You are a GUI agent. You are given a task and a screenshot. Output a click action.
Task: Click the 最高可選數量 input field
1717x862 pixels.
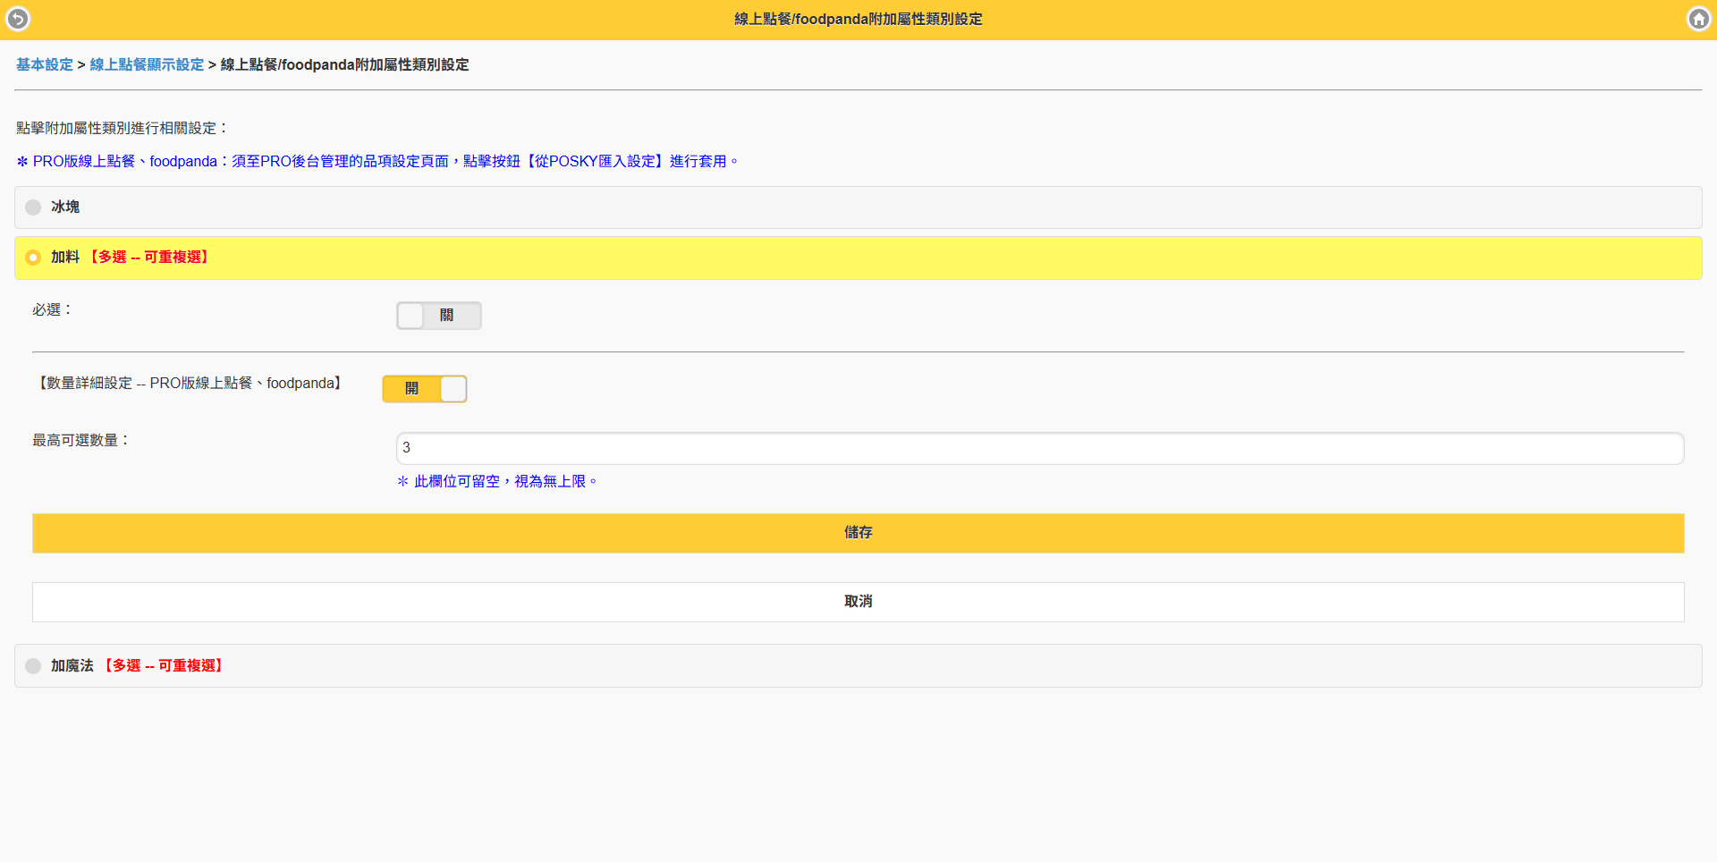[x=1039, y=448]
